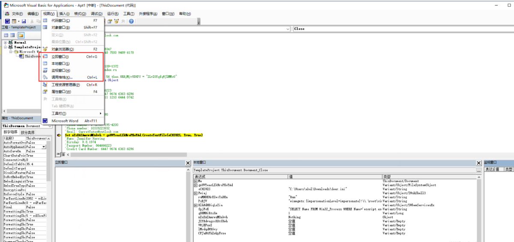The width and height of the screenshot is (514, 242).
Task: Open 代码窗口 from the View menu
Action: [72, 21]
